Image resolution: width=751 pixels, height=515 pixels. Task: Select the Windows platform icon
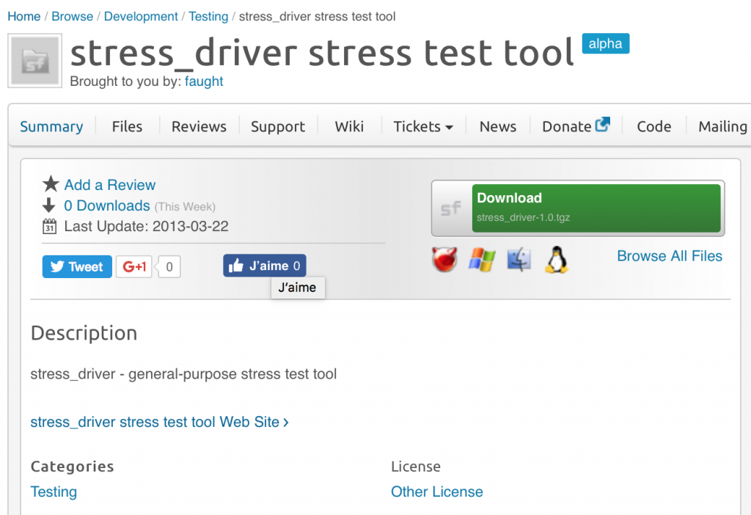[x=482, y=259]
